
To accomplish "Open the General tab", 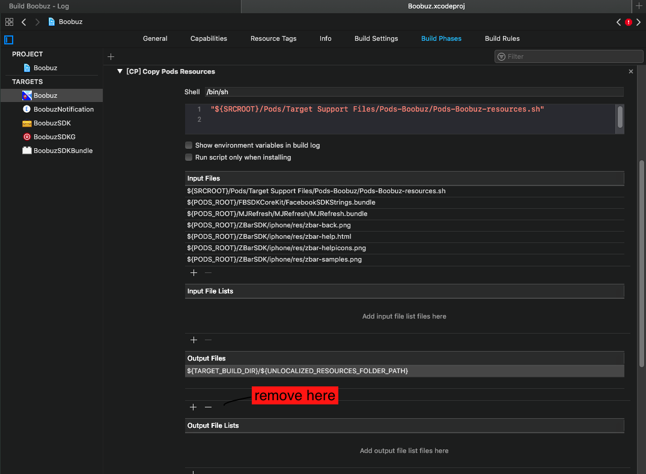I will pyautogui.click(x=155, y=38).
